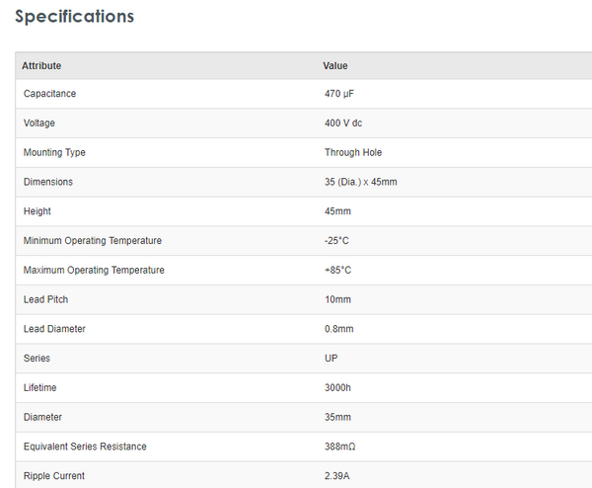The height and width of the screenshot is (488, 592).
Task: Select the Lead Pitch label
Action: [x=45, y=299]
